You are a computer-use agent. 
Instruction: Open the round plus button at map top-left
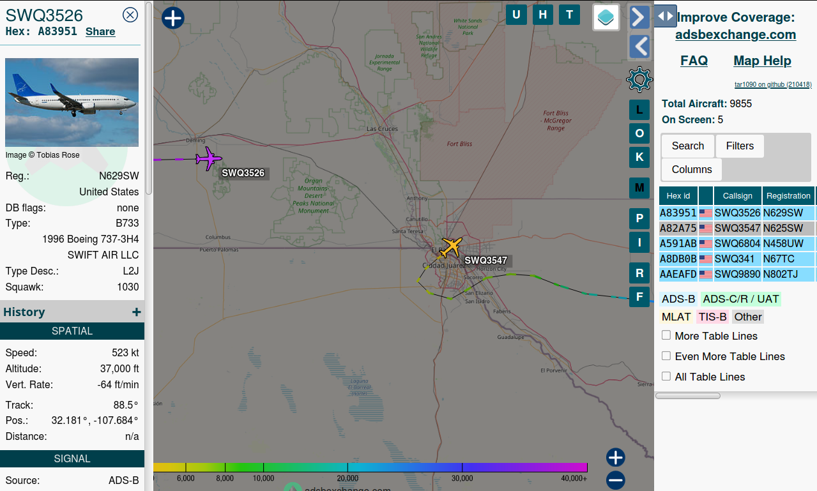(173, 18)
